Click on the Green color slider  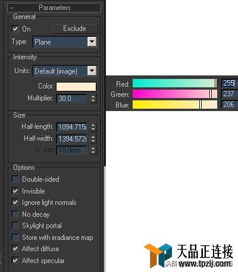click(x=175, y=94)
